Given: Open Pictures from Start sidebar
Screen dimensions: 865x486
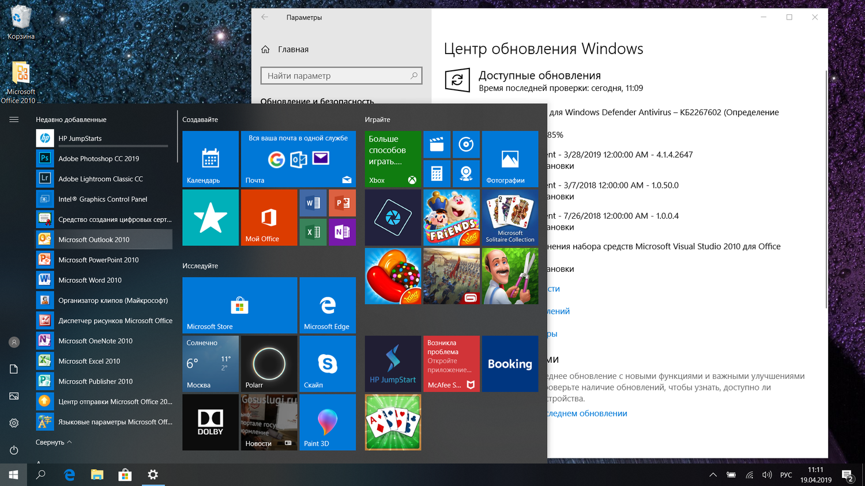Looking at the screenshot, I should (14, 396).
